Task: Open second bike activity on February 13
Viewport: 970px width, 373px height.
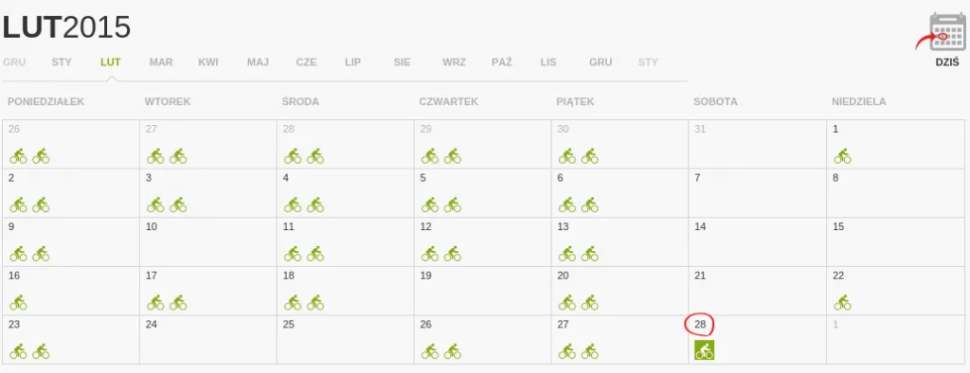Action: click(x=589, y=254)
